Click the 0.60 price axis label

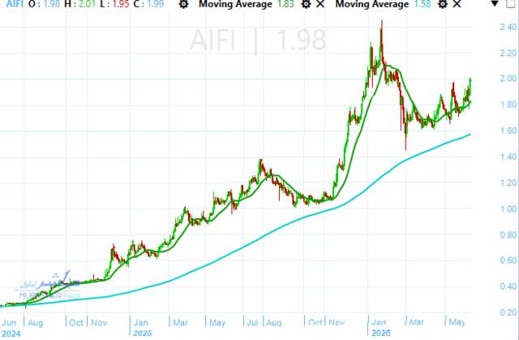click(508, 260)
